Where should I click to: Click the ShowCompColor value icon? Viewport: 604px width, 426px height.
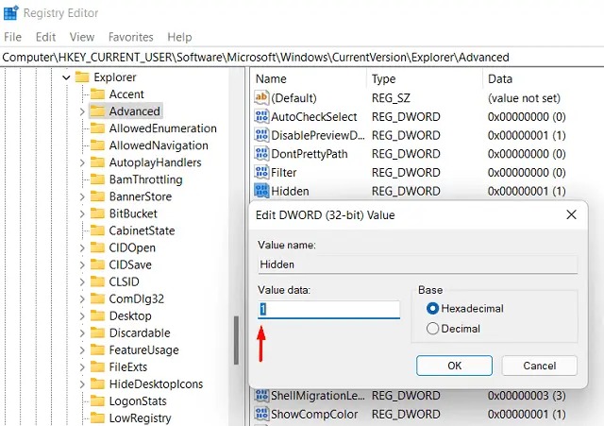point(261,414)
